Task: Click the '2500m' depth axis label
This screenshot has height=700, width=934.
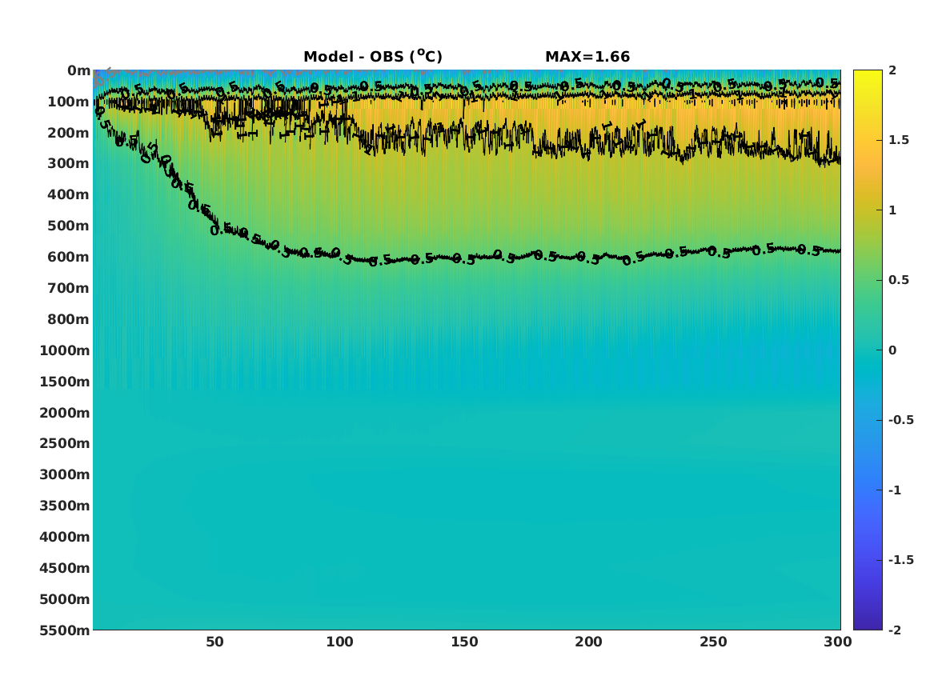Action: pyautogui.click(x=65, y=443)
